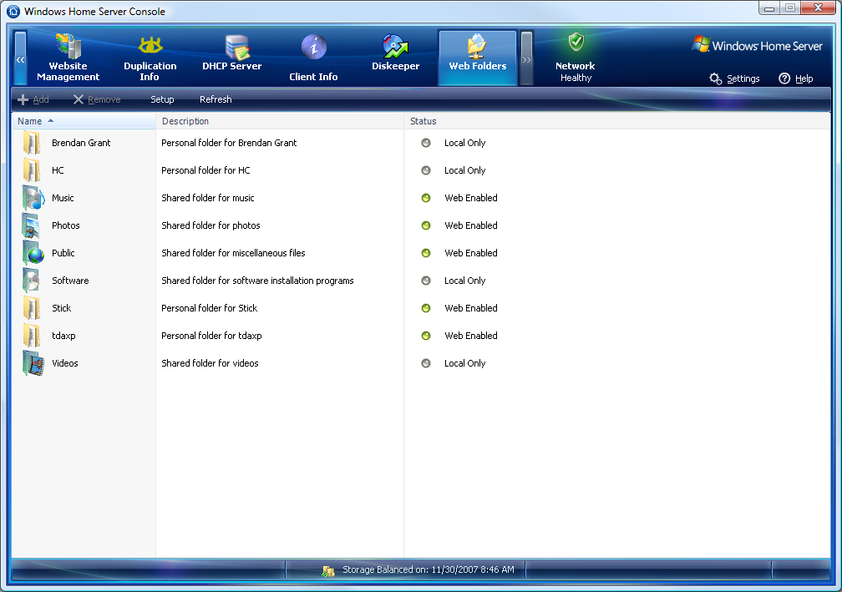Click 'Personal folder for Stick' description
The width and height of the screenshot is (842, 592).
point(210,308)
